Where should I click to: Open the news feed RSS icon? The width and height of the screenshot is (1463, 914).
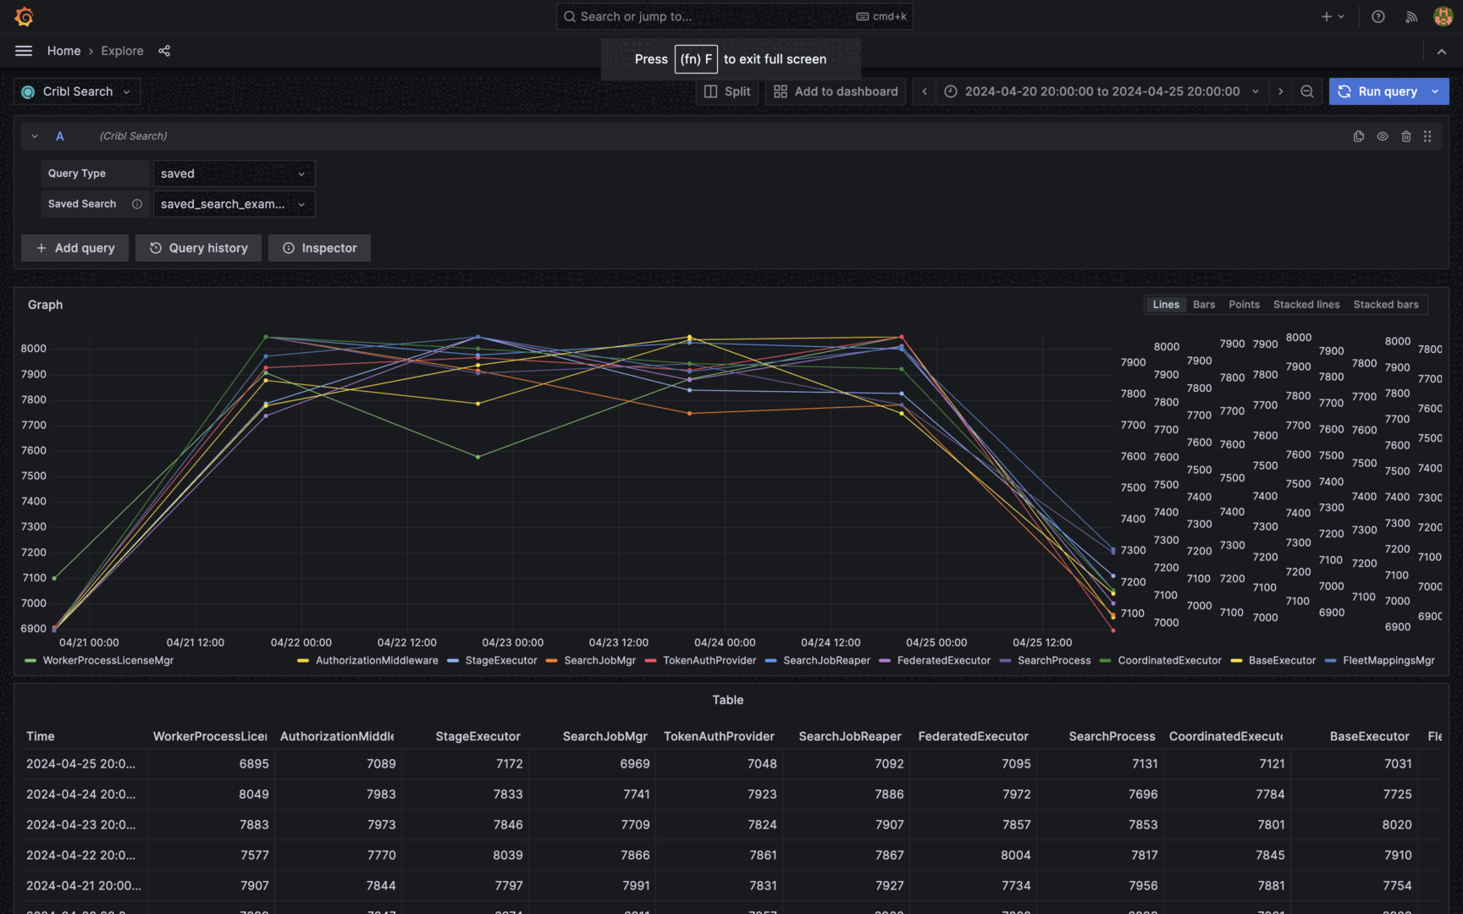point(1411,16)
